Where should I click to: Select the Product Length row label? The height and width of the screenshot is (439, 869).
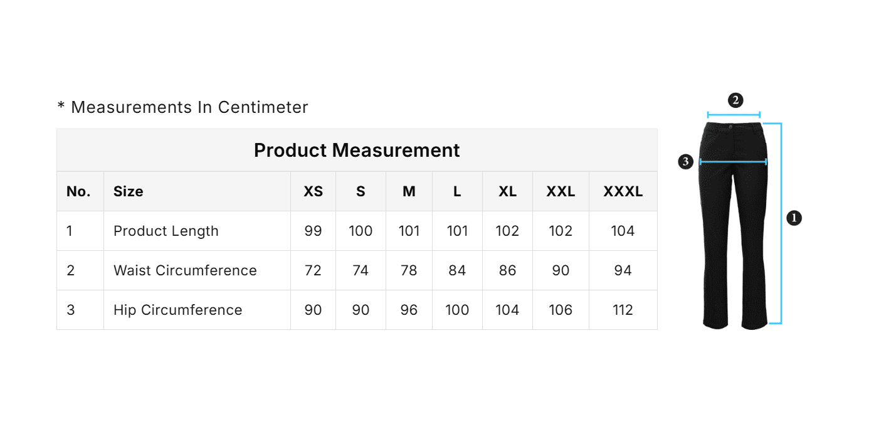point(166,231)
